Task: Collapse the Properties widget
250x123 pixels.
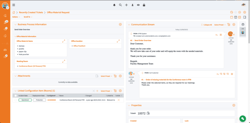Action: pyautogui.click(x=129, y=105)
